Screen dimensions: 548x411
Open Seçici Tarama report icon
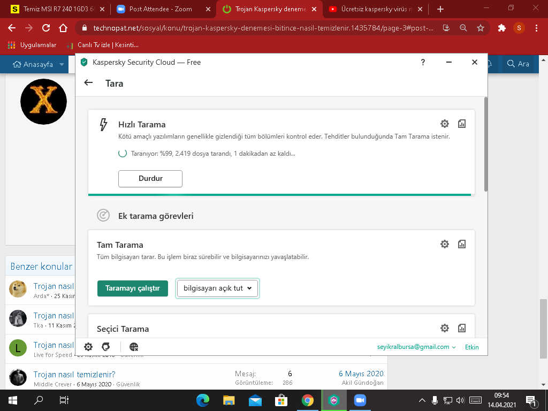(x=462, y=328)
